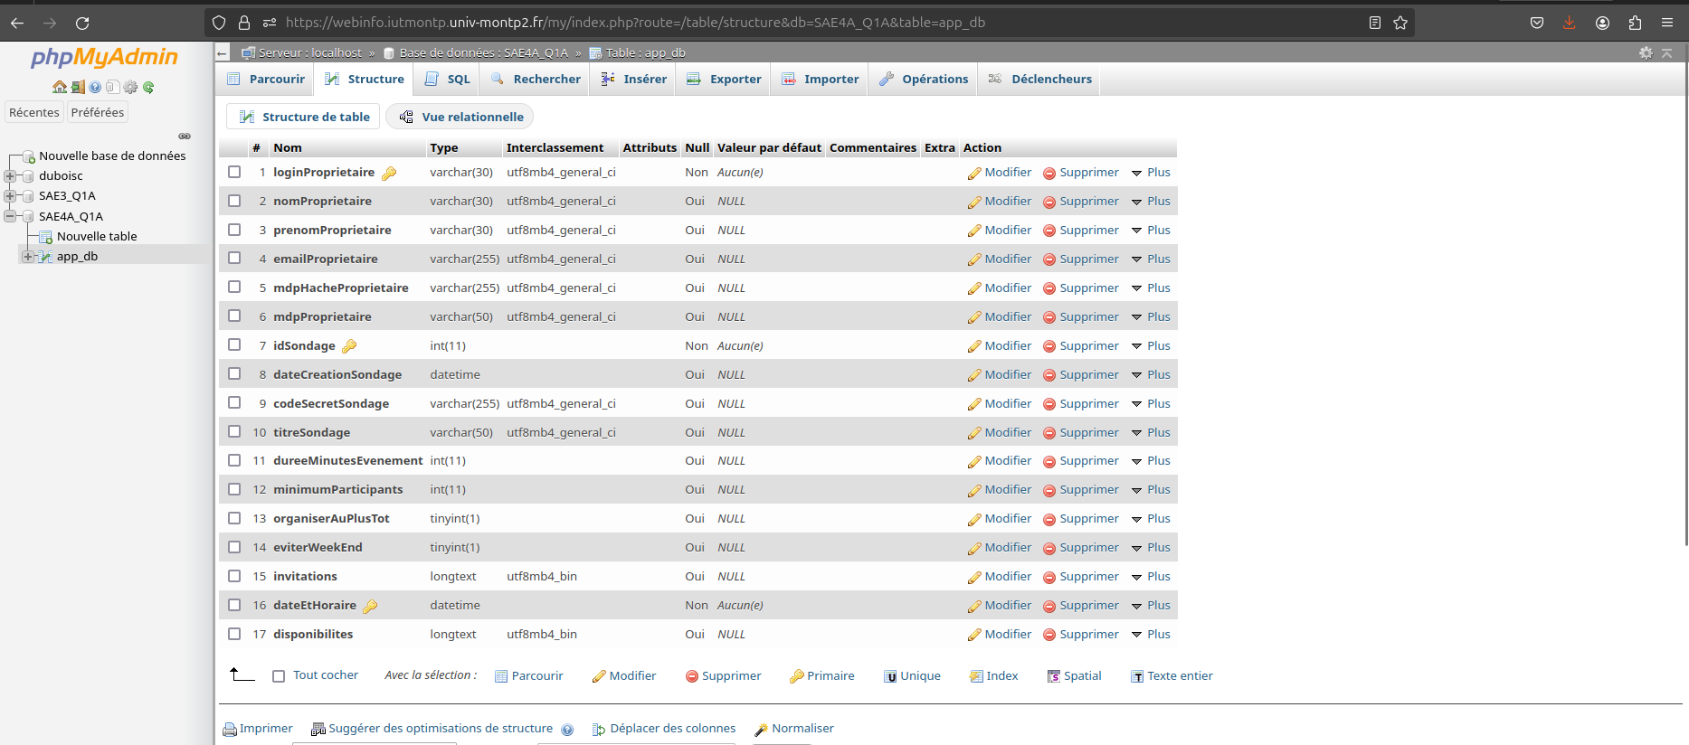
Task: Click the sidebar link/unlink chain icon
Action: pyautogui.click(x=185, y=136)
